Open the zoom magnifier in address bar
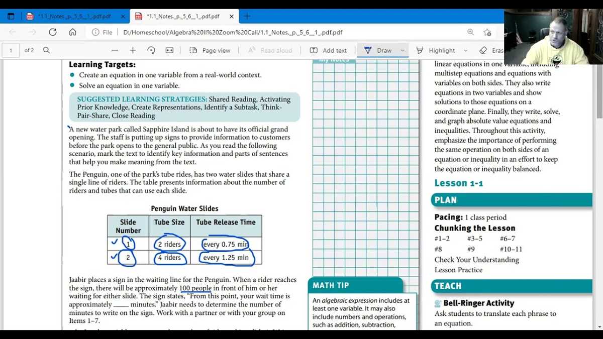 coord(470,32)
